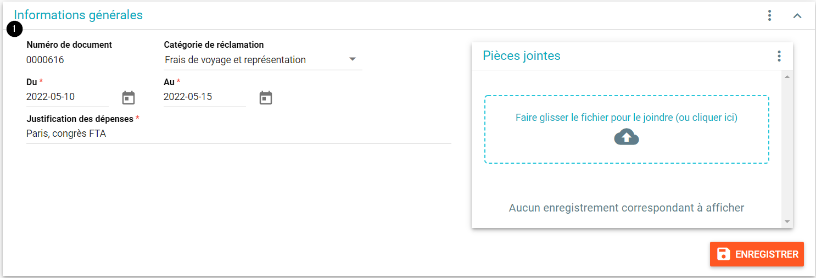
Task: Open the Pièces jointes three-dot menu
Action: (779, 55)
